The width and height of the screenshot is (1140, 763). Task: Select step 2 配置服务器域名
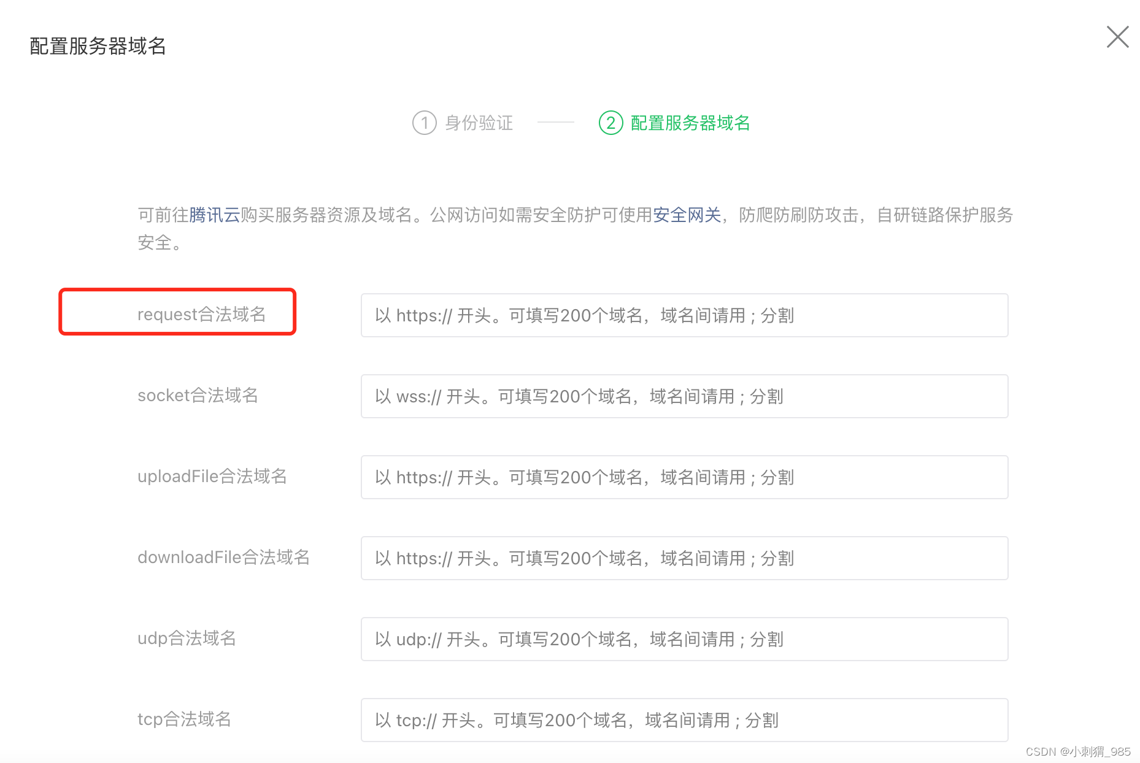[x=674, y=123]
